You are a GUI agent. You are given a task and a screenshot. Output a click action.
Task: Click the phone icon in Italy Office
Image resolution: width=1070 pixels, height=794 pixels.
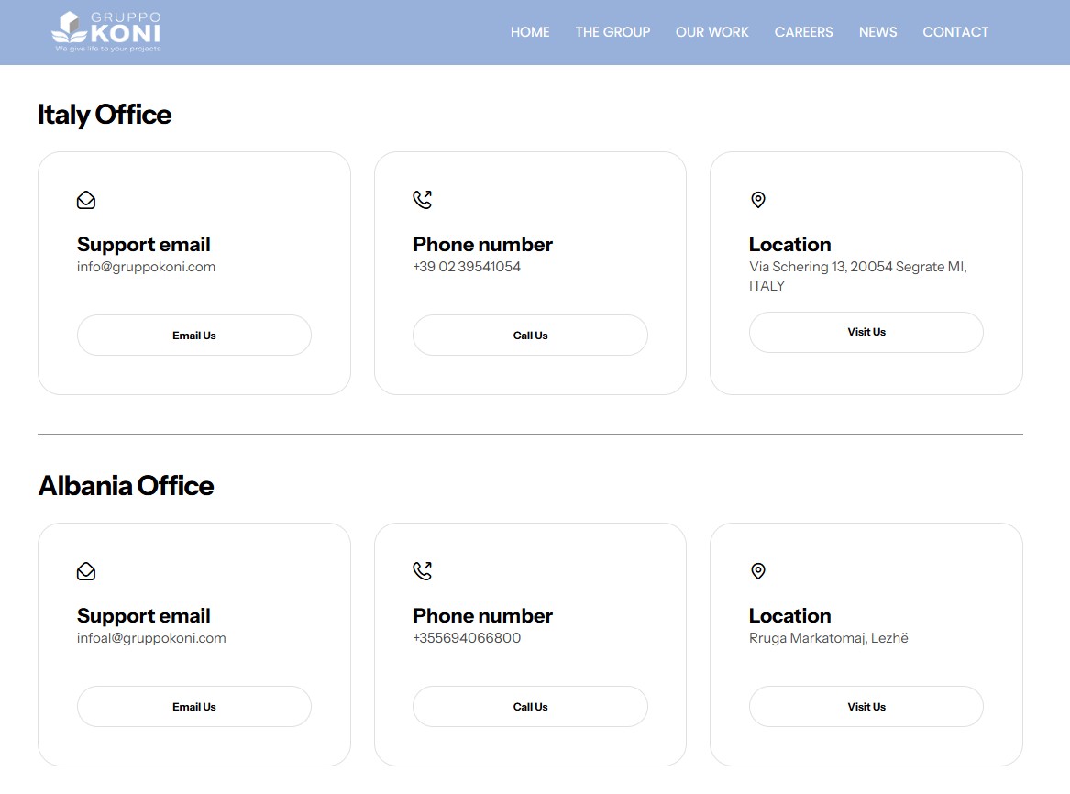(423, 199)
